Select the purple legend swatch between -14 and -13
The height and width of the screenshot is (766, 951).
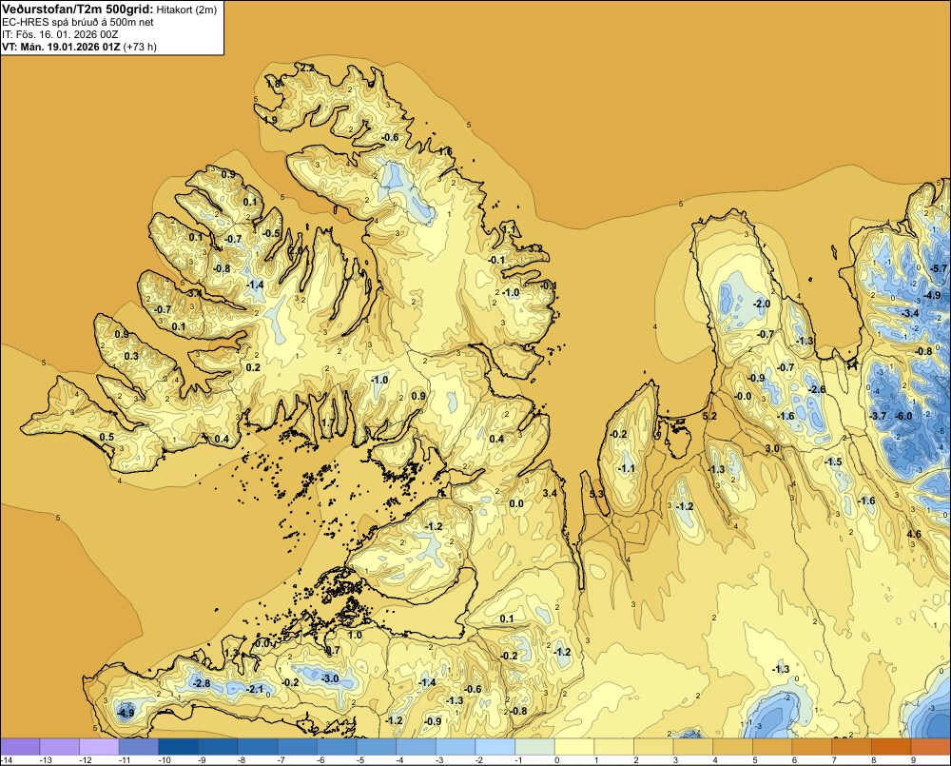[20, 747]
